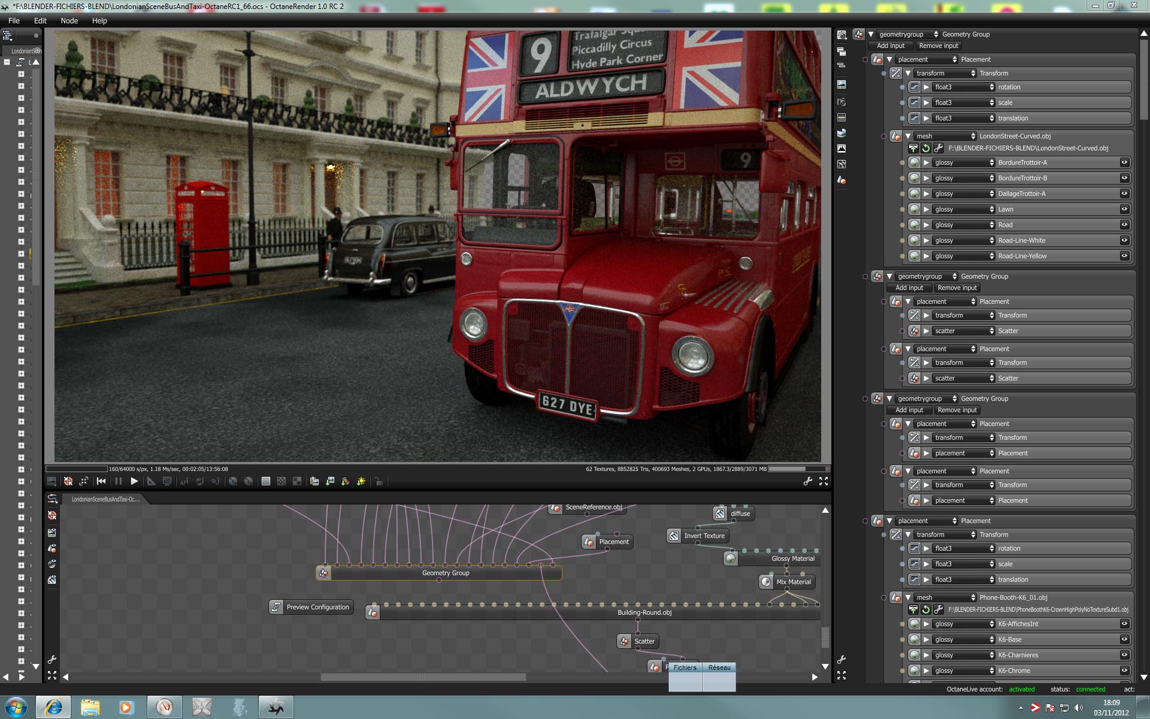Screen dimensions: 1150x719
Task: Click the fullscreen viewport icon
Action: point(824,481)
